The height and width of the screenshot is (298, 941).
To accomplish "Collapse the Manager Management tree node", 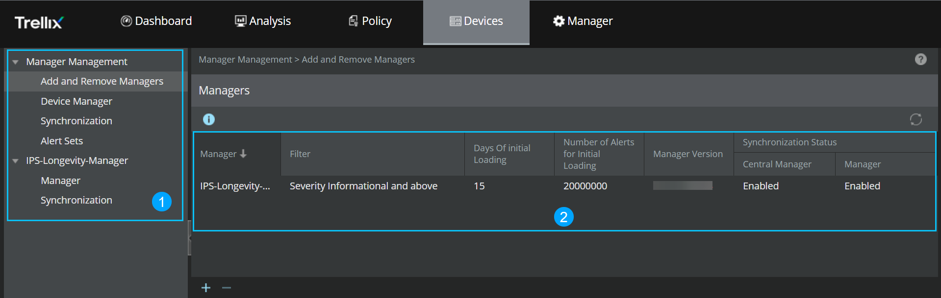I will click(16, 62).
